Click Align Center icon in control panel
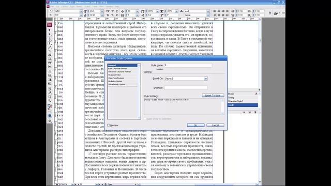This screenshot has height=186, width=331. point(219,11)
